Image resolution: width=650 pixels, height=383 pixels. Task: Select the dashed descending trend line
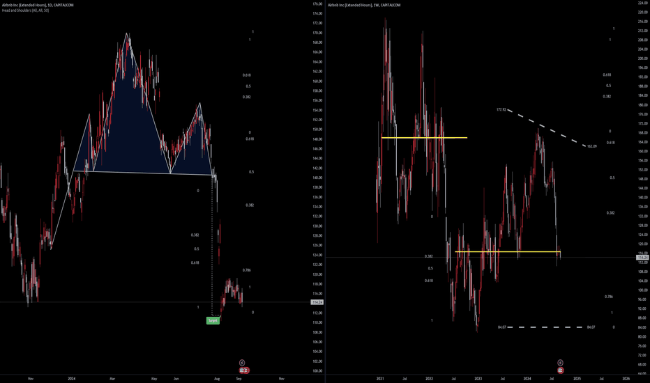click(546, 128)
